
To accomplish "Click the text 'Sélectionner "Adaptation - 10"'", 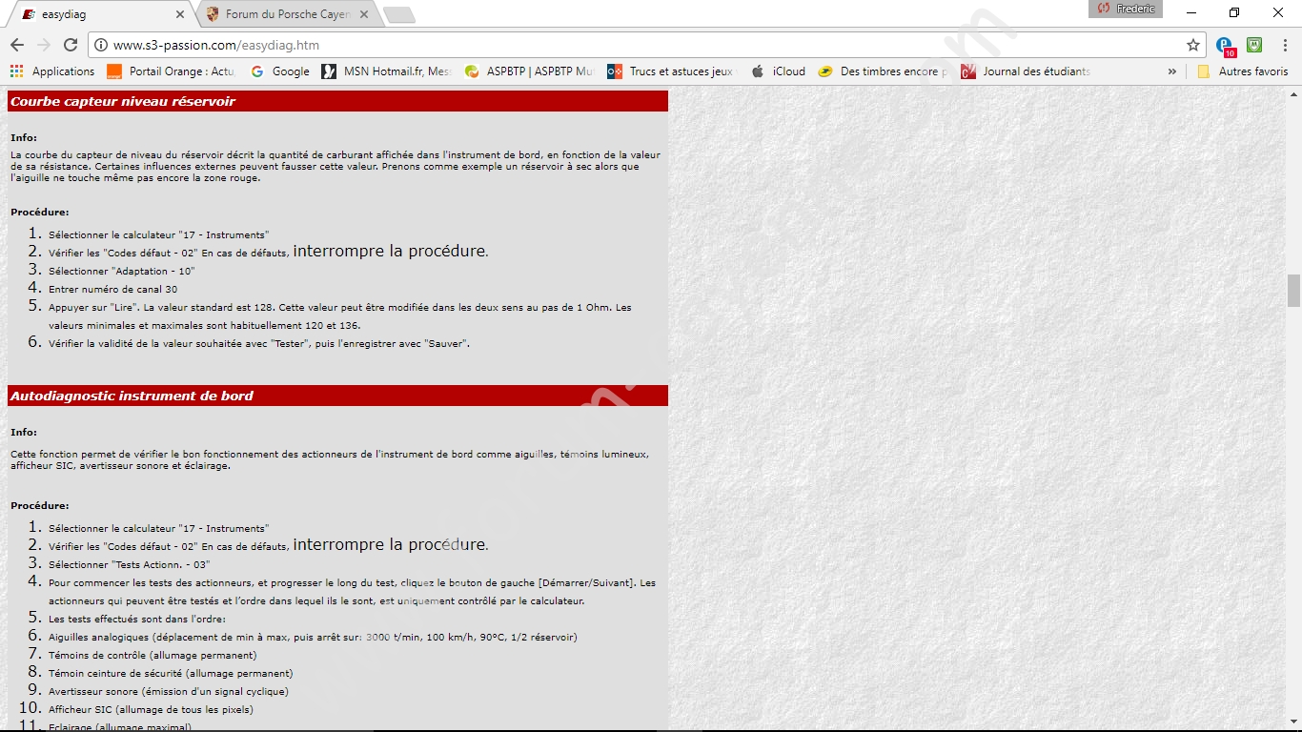I will [121, 271].
